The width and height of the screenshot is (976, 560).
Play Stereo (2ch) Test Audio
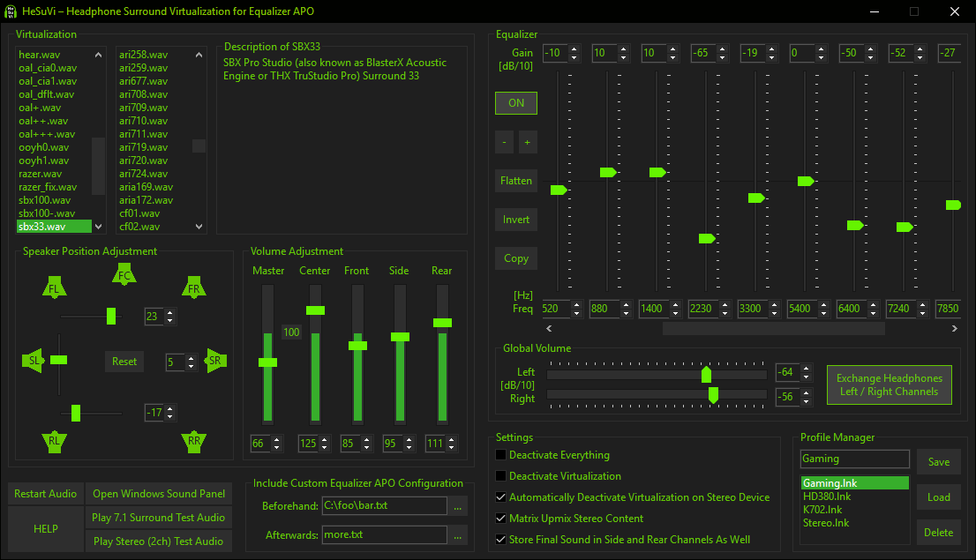pos(159,541)
